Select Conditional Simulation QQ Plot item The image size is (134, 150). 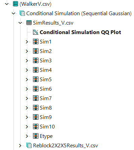(x=80, y=32)
